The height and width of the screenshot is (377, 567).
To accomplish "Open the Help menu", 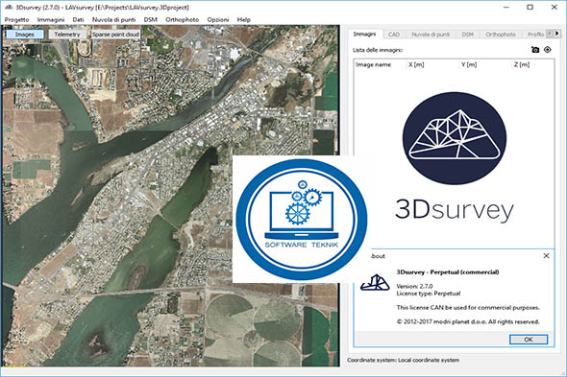I will (244, 19).
